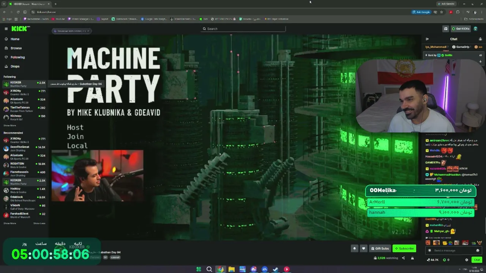Follow the channel with heart button

coord(363,248)
